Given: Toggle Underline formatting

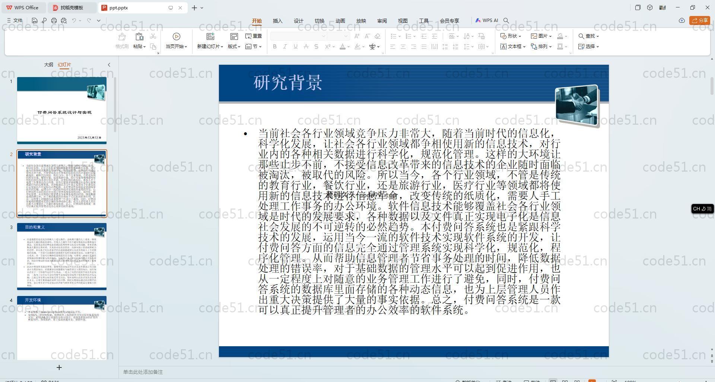Looking at the screenshot, I should tap(295, 47).
